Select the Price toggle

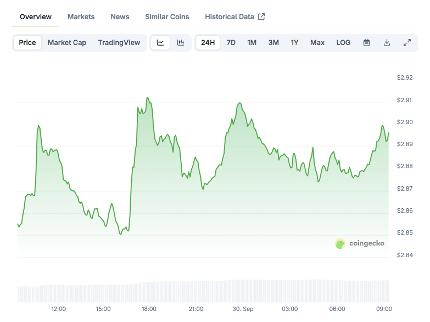[x=27, y=43]
